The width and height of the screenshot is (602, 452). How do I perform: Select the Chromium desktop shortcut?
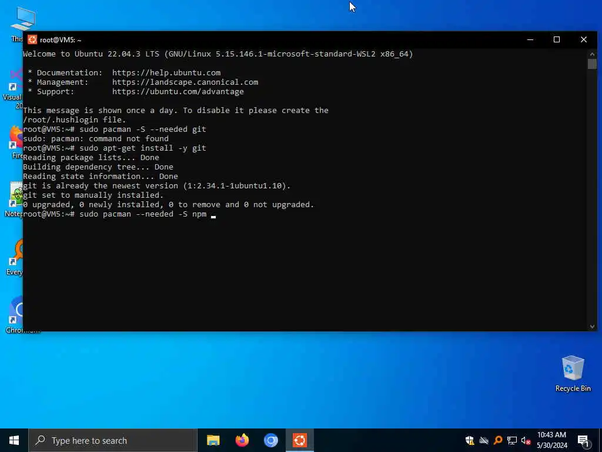coord(15,315)
